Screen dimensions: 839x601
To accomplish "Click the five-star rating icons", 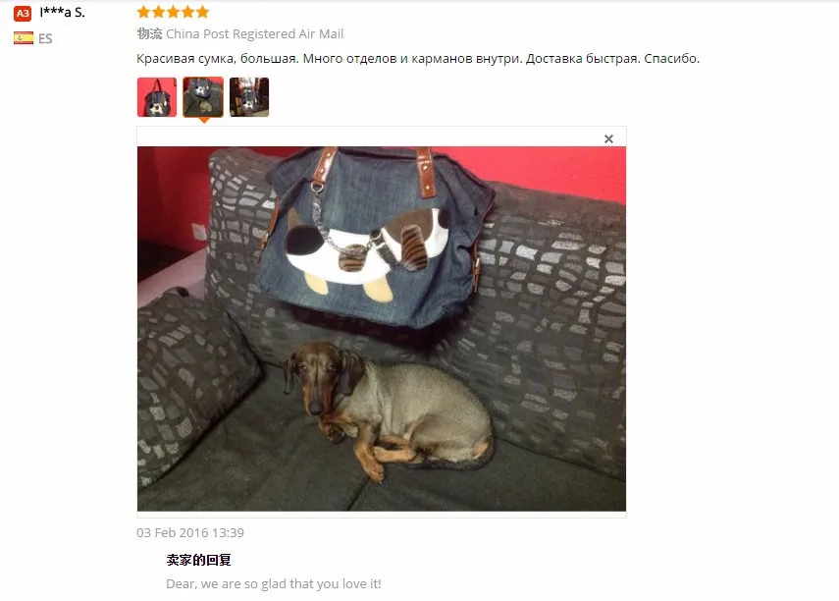I will coord(173,12).
